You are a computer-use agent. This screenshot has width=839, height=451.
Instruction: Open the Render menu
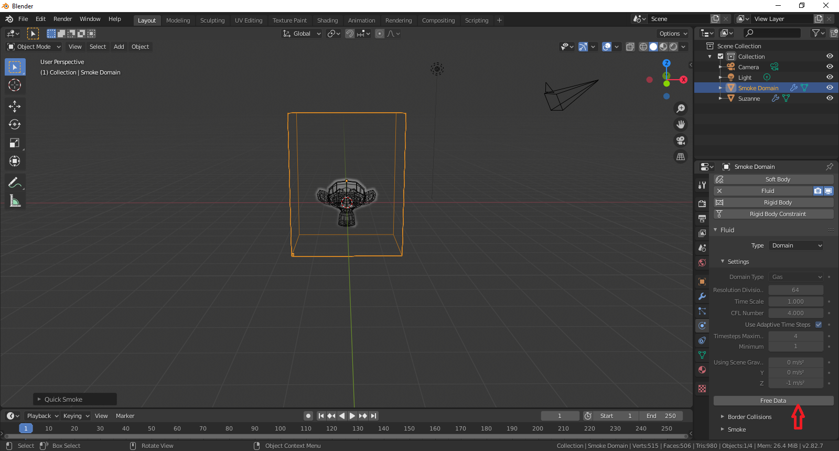(62, 19)
